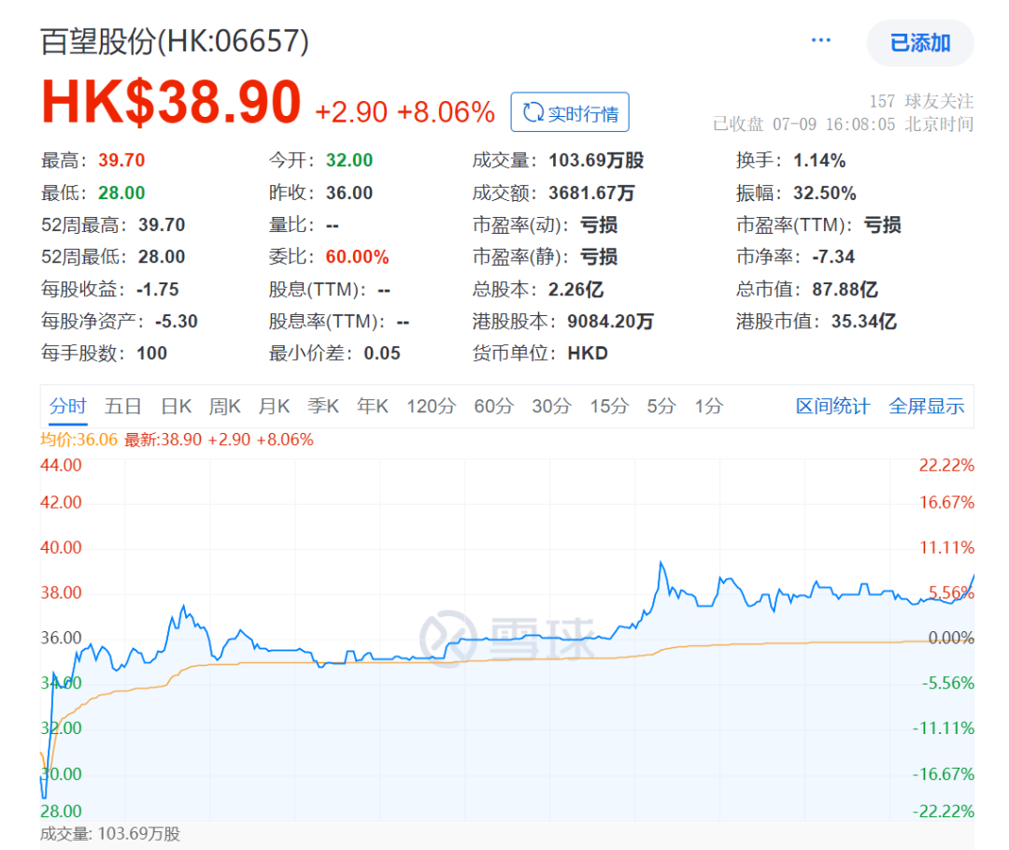Click 全屏显示 to show fullscreen chart
Viewport: 1009px width, 850px height.
click(x=926, y=406)
